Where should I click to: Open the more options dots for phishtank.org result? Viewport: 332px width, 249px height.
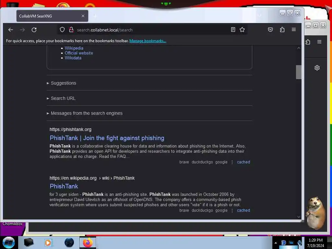pos(232,162)
